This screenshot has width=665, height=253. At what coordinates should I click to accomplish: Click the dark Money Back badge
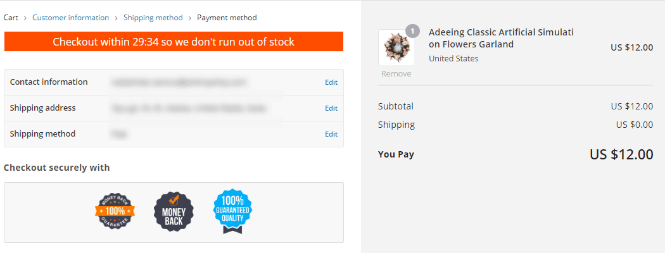tap(174, 211)
